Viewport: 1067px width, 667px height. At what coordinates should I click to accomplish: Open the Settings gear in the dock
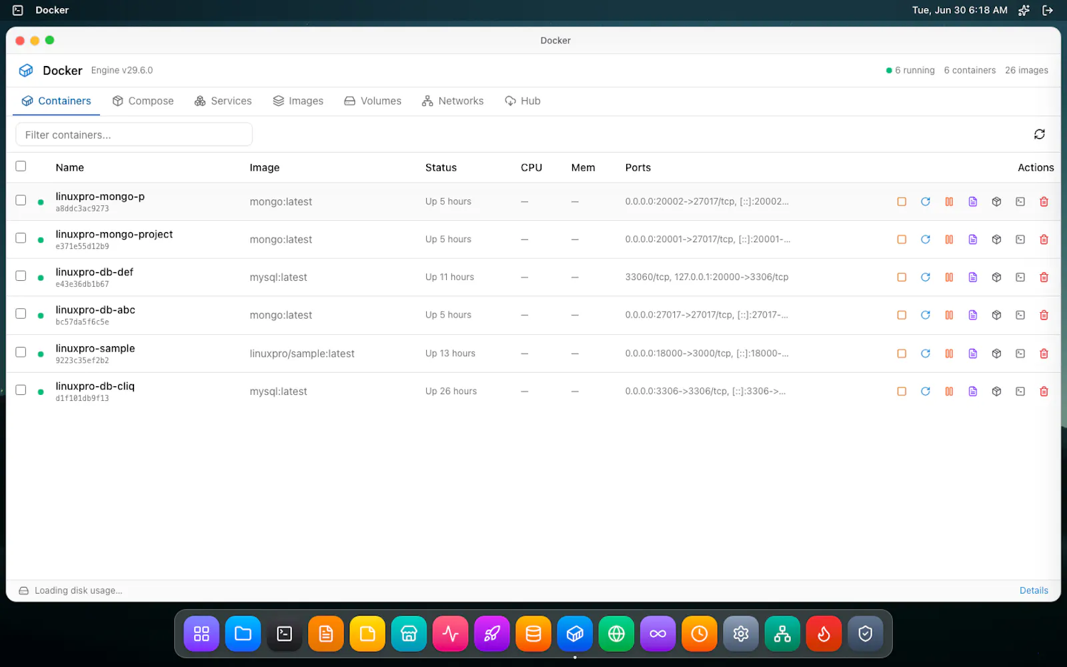(x=741, y=634)
